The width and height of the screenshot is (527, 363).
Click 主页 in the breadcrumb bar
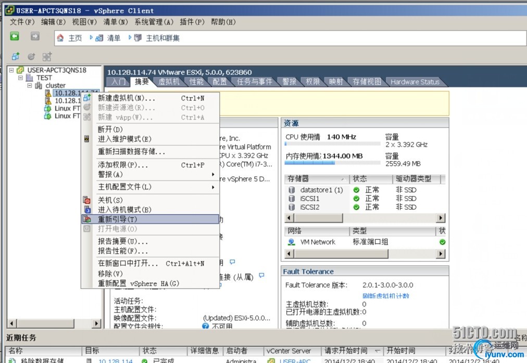(75, 38)
